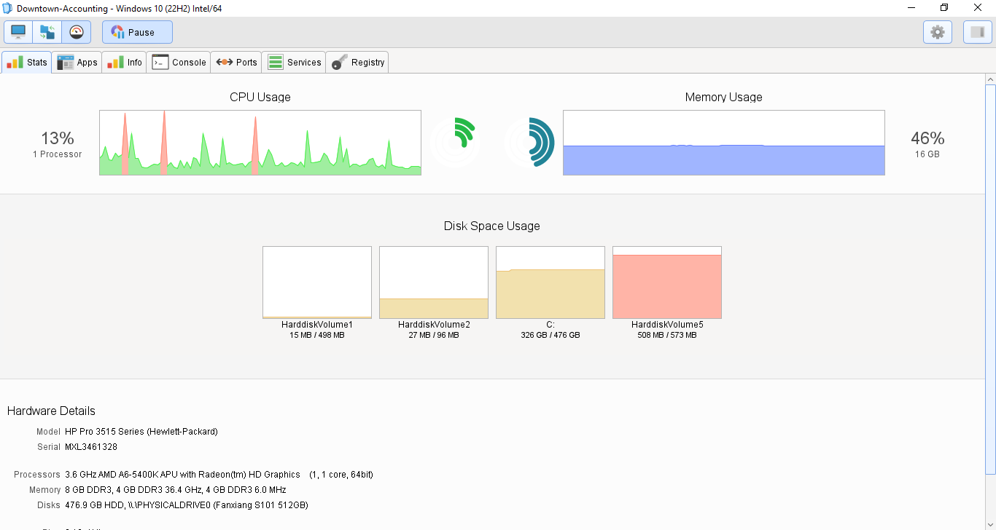Click the green network signal icon
The image size is (996, 530).
455,141
